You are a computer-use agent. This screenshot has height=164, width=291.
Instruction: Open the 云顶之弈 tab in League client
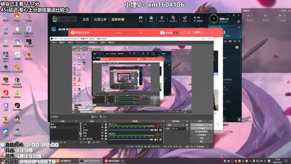point(100,19)
